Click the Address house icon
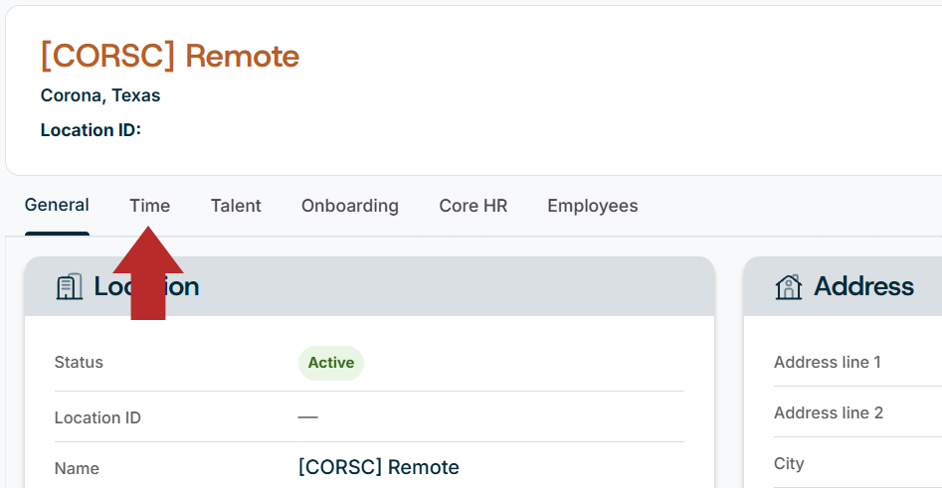This screenshot has width=942, height=488. tap(788, 286)
